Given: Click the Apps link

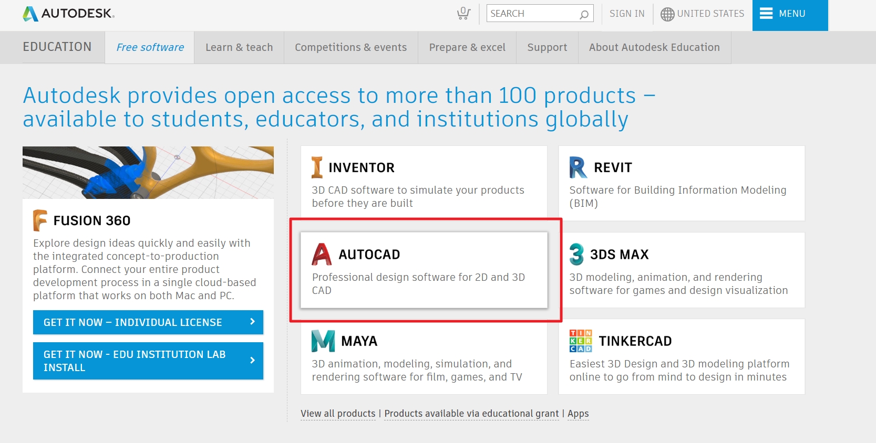Looking at the screenshot, I should pos(578,414).
